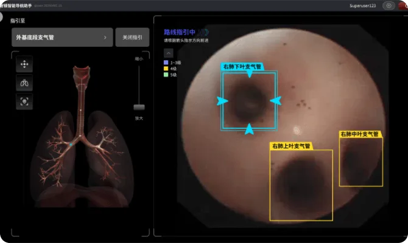Click the chevron arrow in 外基底段支气管 selector

pyautogui.click(x=105, y=38)
